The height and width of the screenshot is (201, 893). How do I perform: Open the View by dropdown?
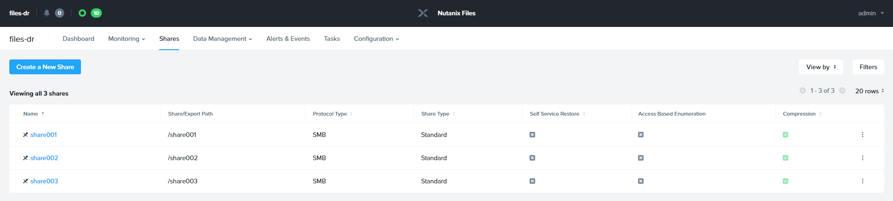(x=821, y=67)
